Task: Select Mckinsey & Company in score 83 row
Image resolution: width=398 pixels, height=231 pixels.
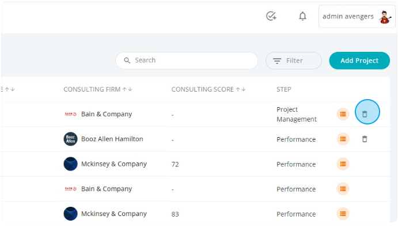Action: click(114, 214)
